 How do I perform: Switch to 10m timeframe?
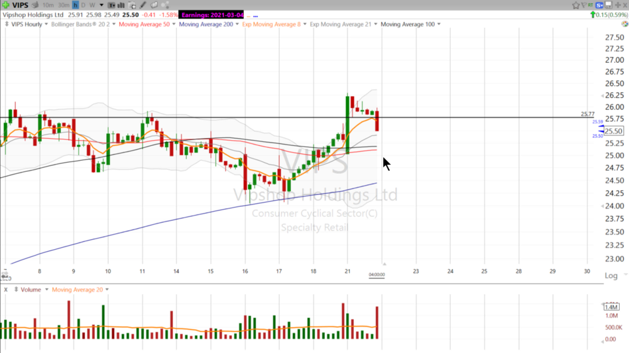pyautogui.click(x=48, y=5)
